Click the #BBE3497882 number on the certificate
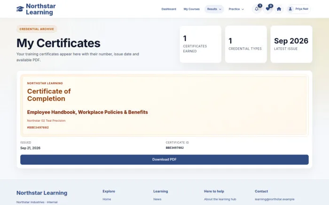This screenshot has width=329, height=205. click(x=38, y=127)
